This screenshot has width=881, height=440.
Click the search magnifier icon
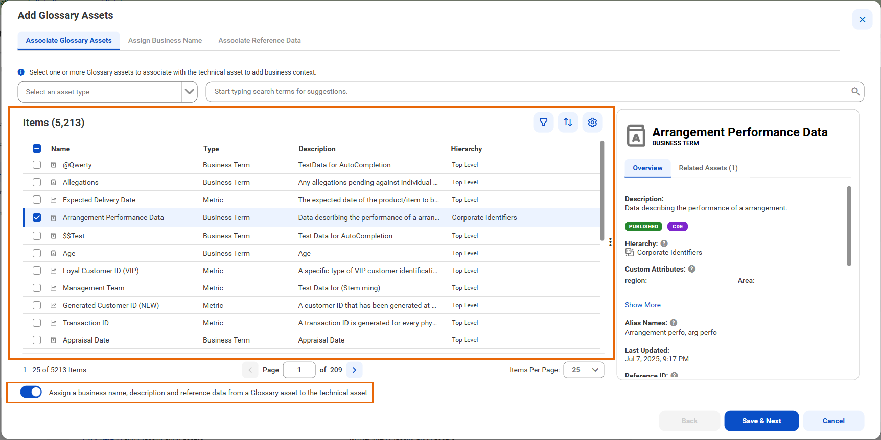tap(855, 92)
